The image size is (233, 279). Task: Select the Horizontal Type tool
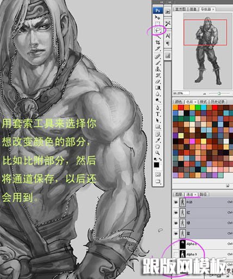[x=158, y=114]
